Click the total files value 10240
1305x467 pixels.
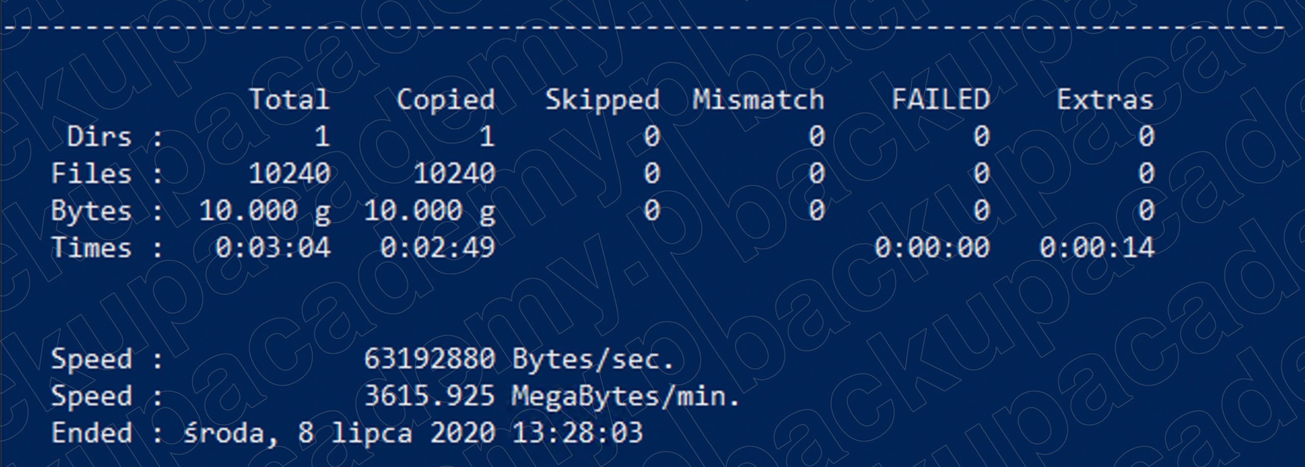pyautogui.click(x=290, y=174)
